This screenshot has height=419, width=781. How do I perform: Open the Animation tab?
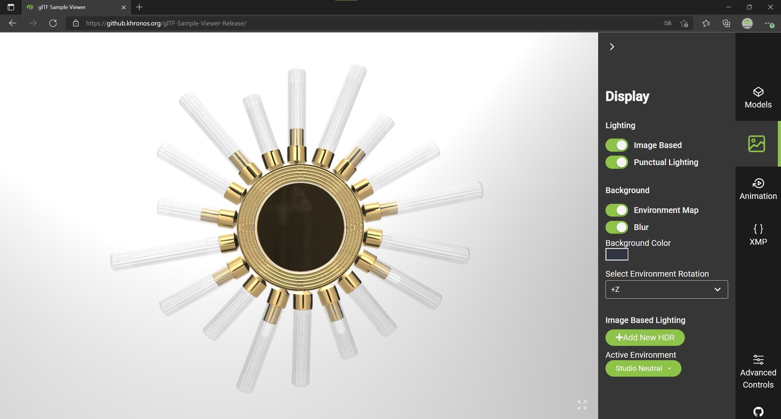point(758,189)
